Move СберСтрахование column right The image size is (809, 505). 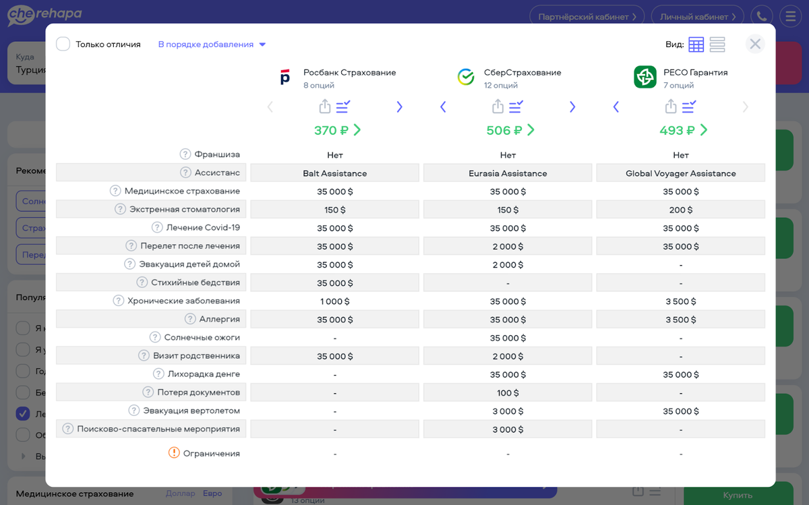tap(572, 107)
